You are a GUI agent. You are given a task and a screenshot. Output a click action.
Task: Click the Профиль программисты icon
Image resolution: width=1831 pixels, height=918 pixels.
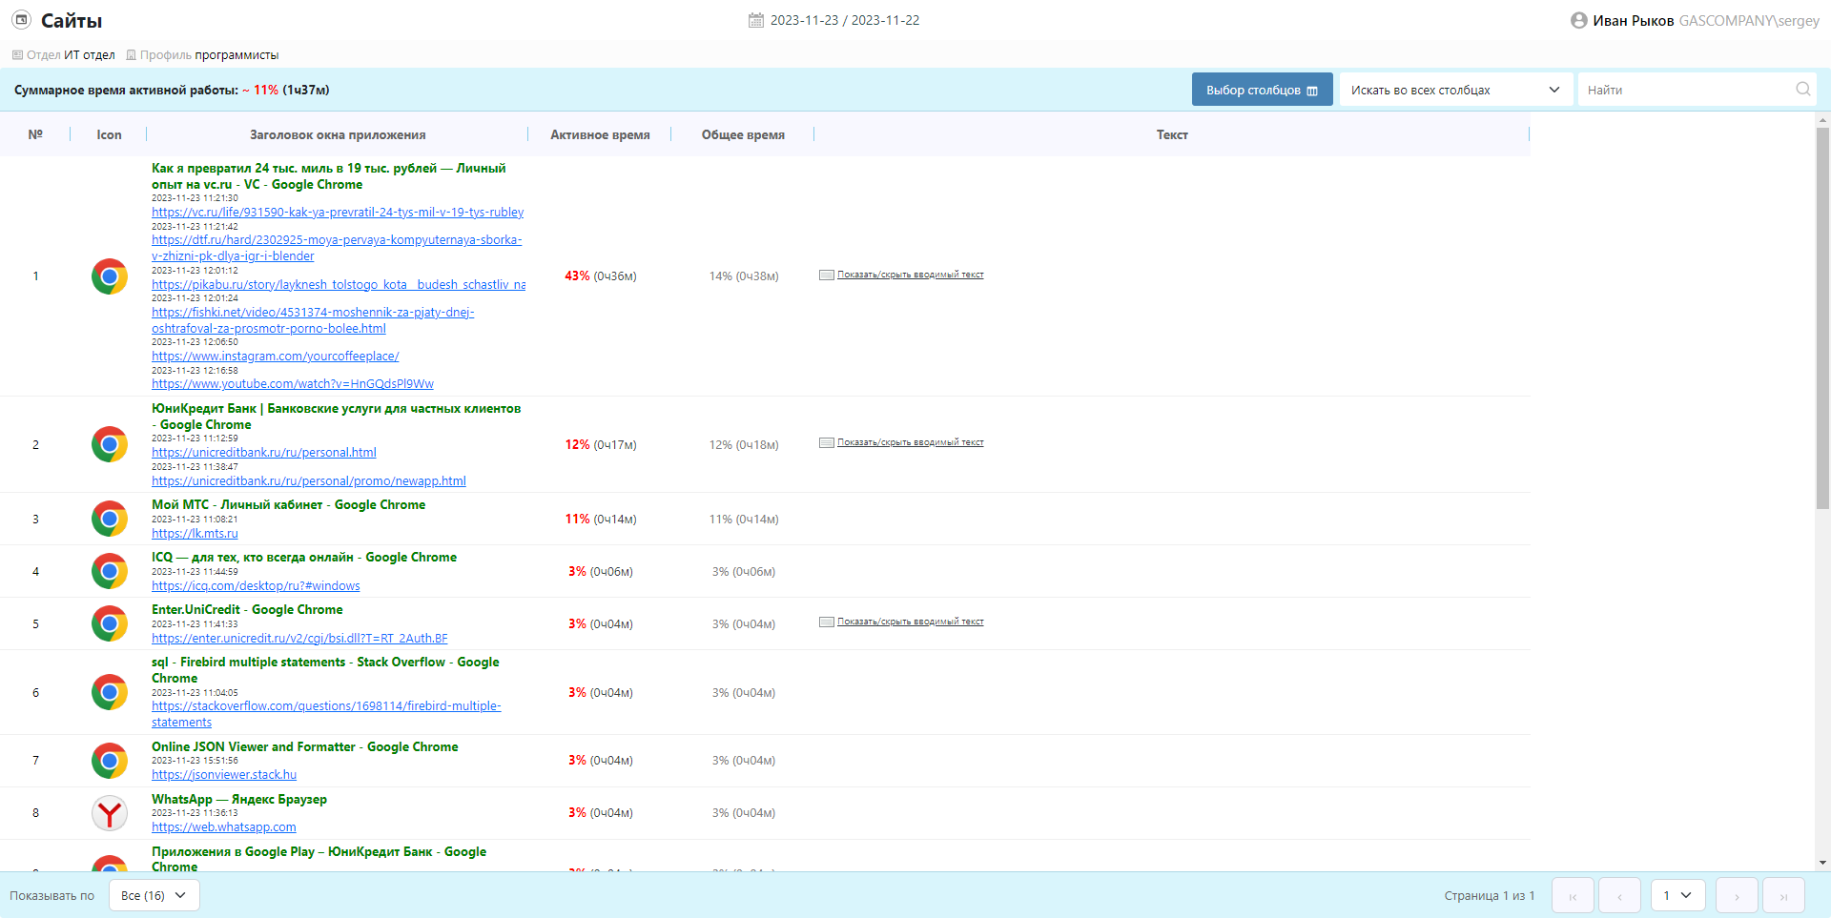132,55
